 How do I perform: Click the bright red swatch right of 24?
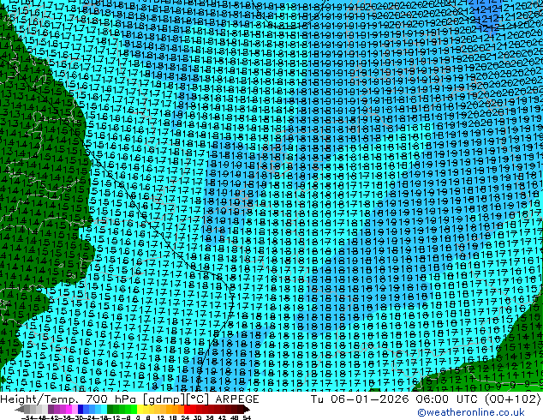pos(187,409)
